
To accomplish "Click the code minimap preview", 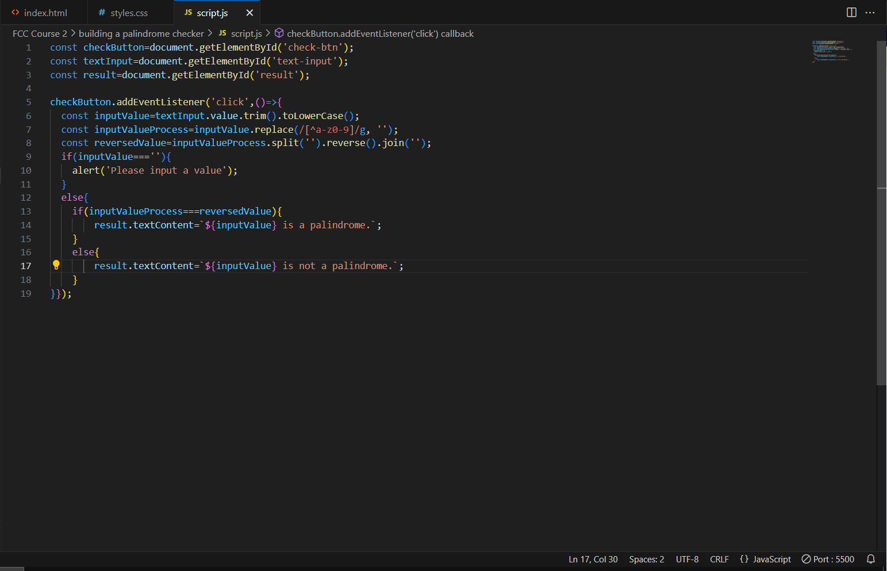I will 831,52.
